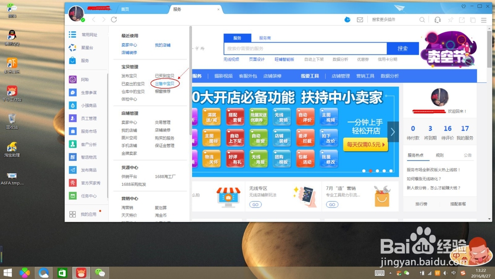The image size is (495, 279).
Task: Open the 生意参谋 plugin
Action: click(83, 93)
